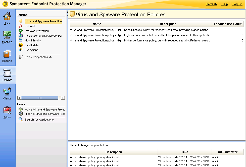Open the Admin toolbox icon
Image resolution: width=246 pixels, height=167 pixels.
[x=7, y=111]
